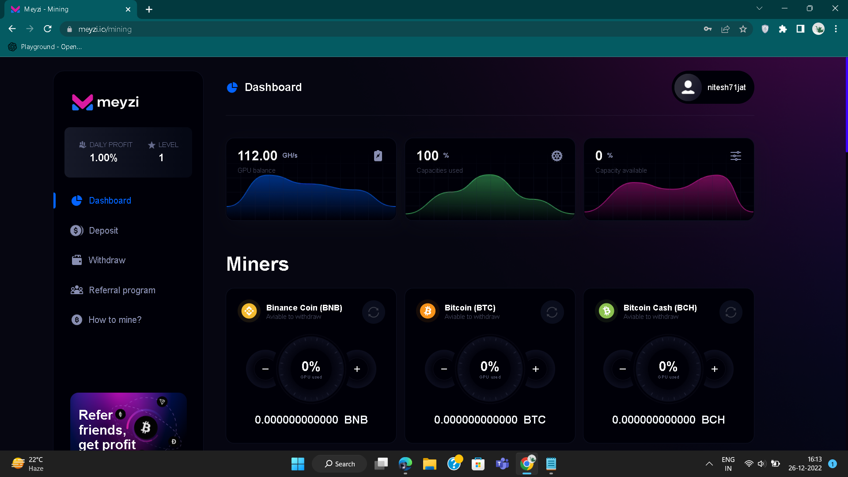Click the Refer friends promo banner

click(128, 422)
